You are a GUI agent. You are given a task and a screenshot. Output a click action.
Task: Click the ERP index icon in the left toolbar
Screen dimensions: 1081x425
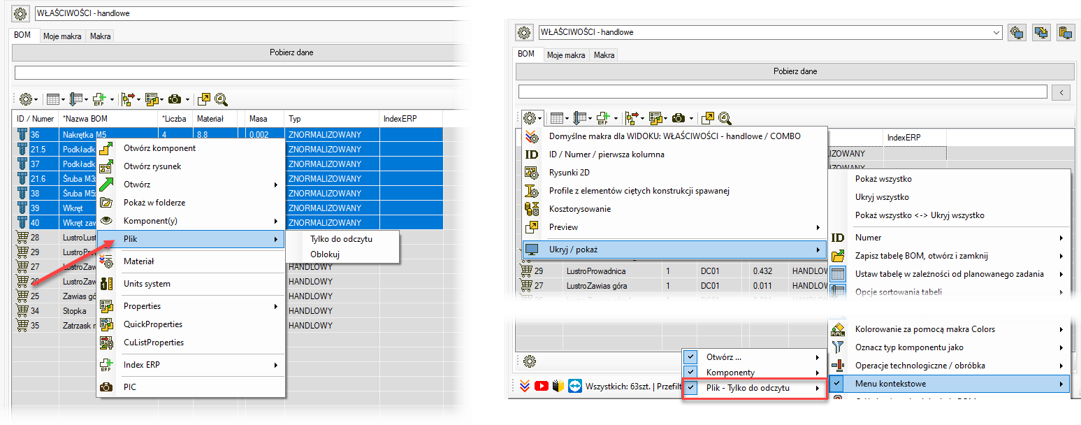[100, 99]
